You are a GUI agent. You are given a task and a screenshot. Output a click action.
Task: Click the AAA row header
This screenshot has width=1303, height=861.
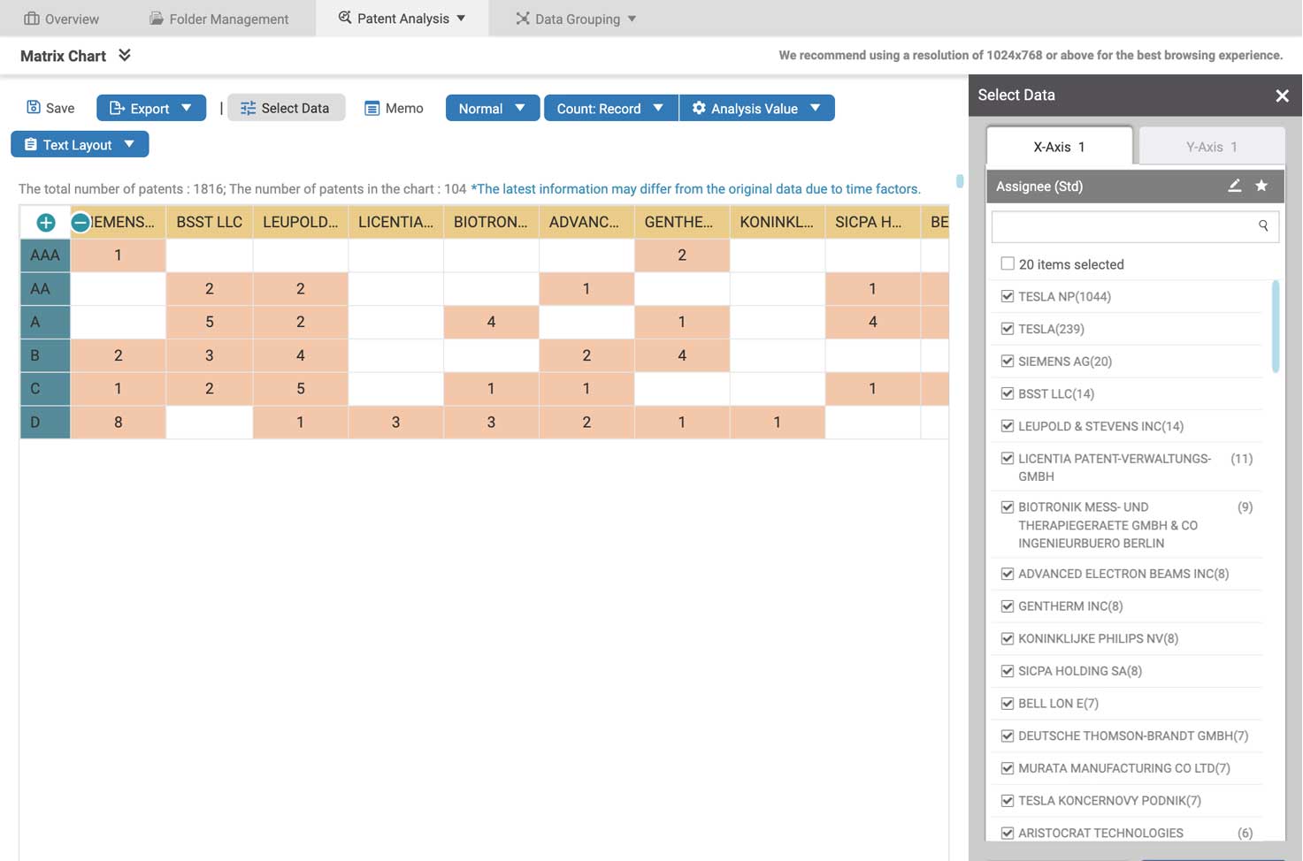[45, 255]
